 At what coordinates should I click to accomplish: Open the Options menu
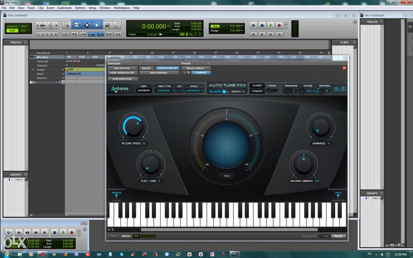pyautogui.click(x=80, y=8)
